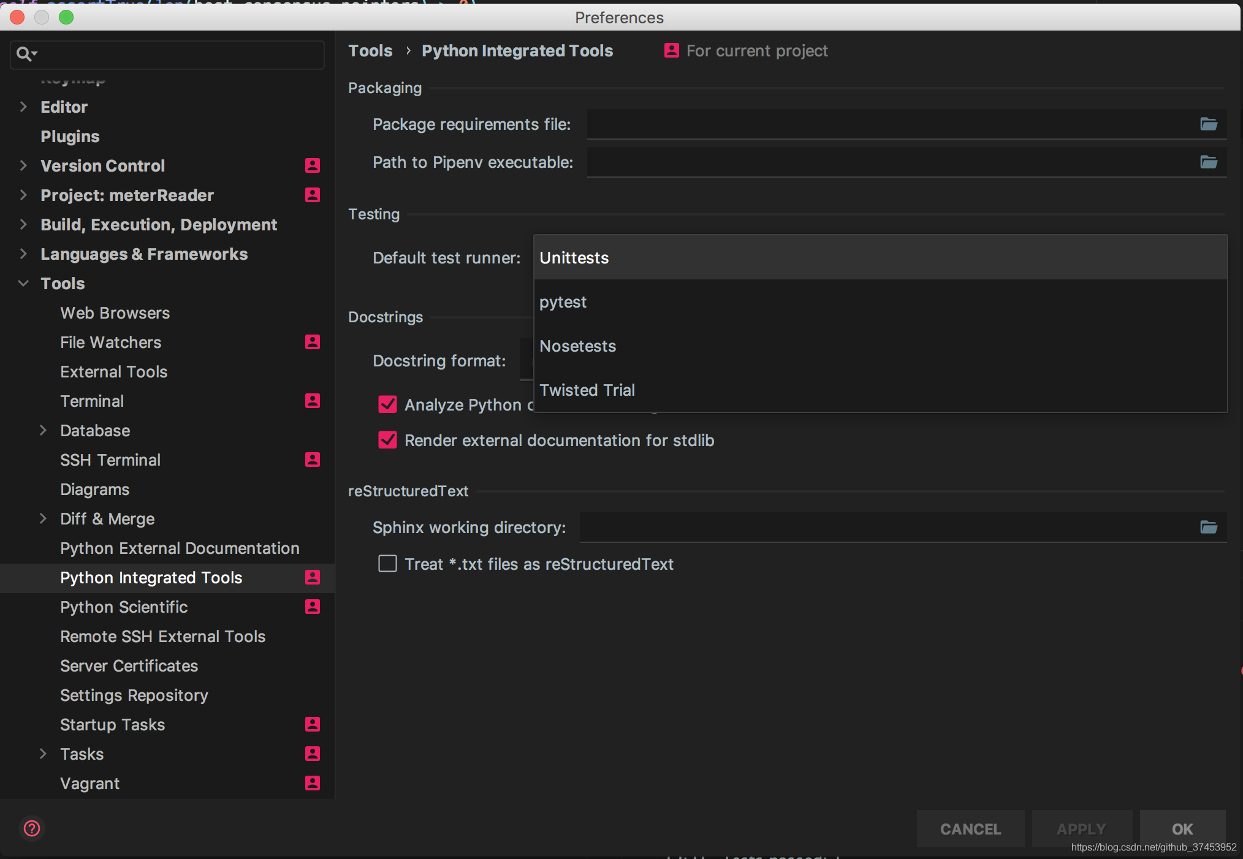Viewport: 1243px width, 859px height.
Task: Click project icon next to Vagrant
Action: pos(313,783)
